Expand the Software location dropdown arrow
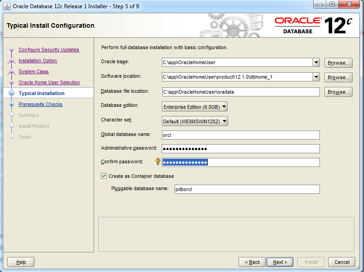This screenshot has height=272, width=364. pyautogui.click(x=316, y=77)
